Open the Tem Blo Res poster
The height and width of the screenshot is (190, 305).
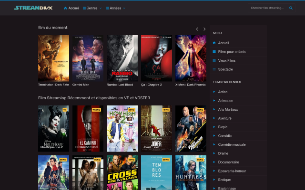point(156,172)
